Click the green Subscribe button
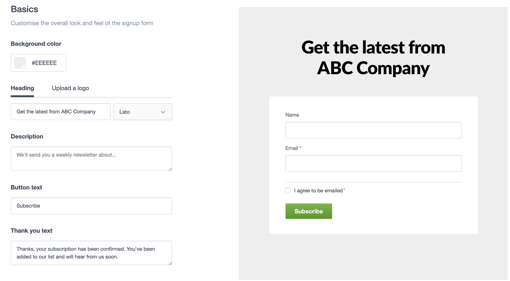This screenshot has height=281, width=510. [x=309, y=211]
